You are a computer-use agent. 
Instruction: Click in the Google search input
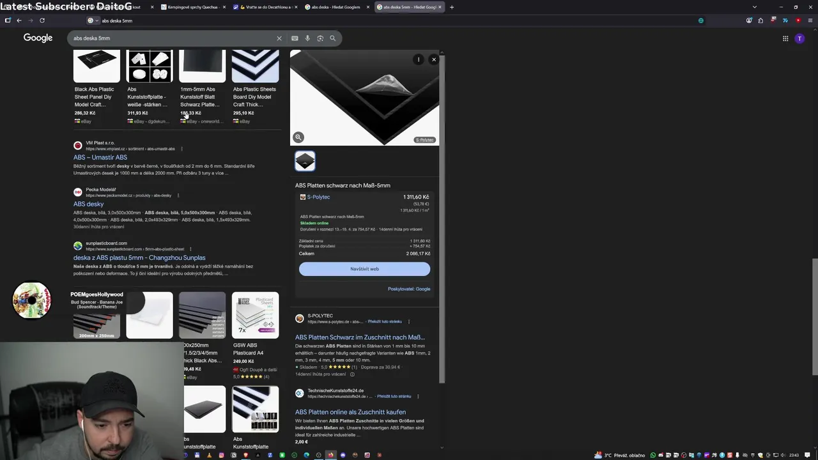(173, 38)
